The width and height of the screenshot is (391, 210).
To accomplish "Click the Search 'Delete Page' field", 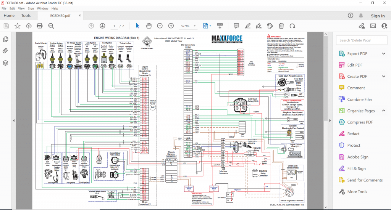I will pos(361,40).
